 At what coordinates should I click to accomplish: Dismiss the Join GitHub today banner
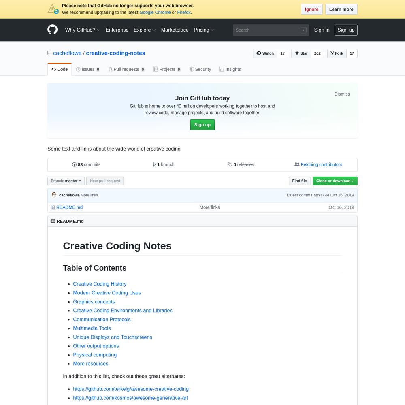342,94
